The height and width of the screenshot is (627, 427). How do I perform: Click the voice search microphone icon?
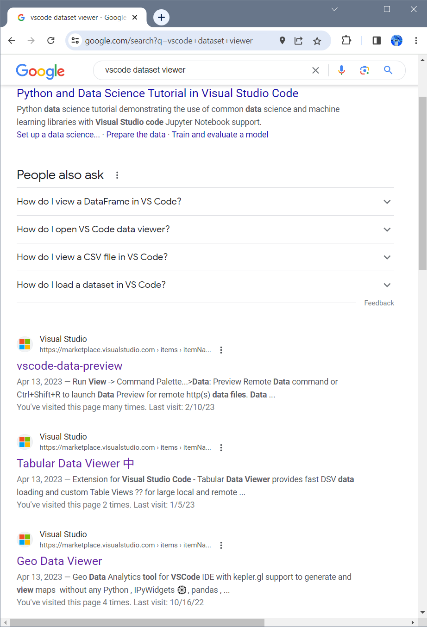tap(341, 70)
